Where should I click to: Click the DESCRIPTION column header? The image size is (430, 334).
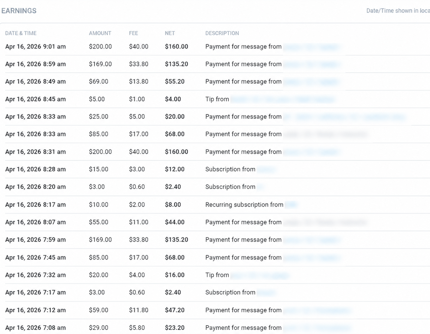222,33
